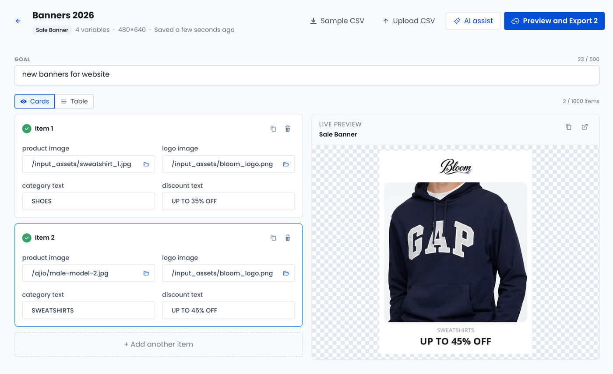This screenshot has height=374, width=613.
Task: Click Preview and Export 2
Action: pos(554,21)
